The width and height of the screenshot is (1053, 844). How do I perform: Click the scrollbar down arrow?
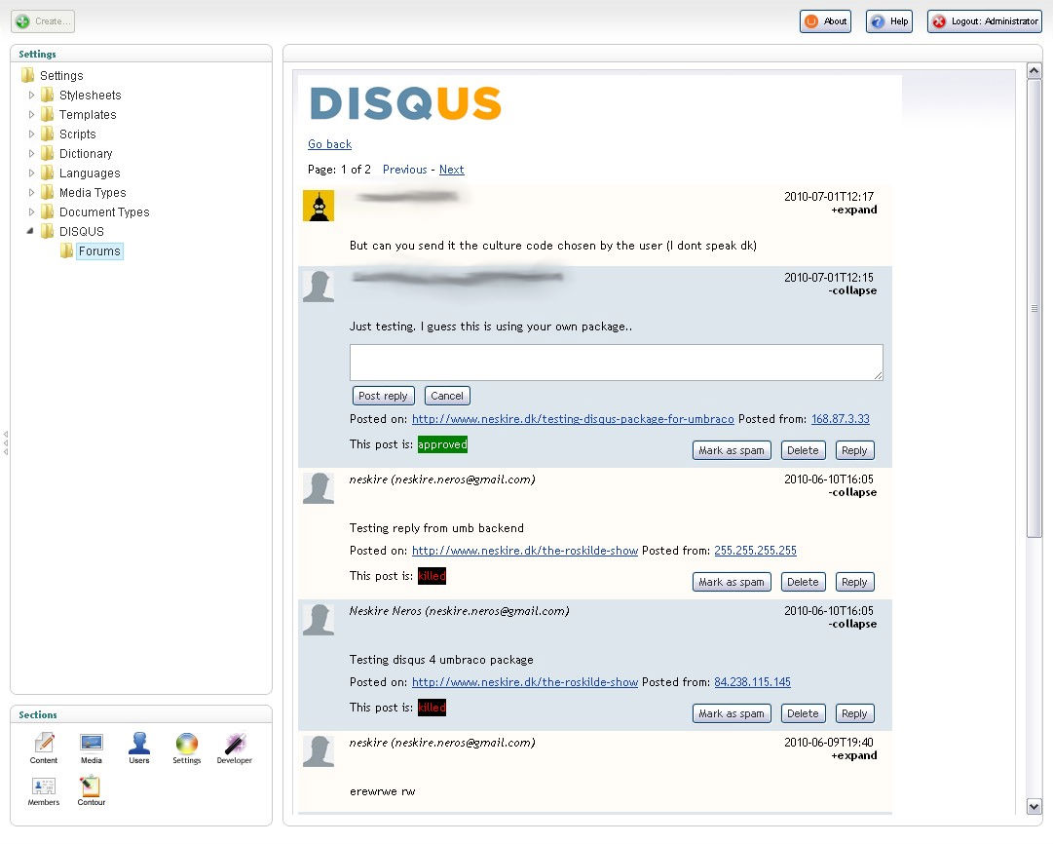click(x=1034, y=806)
